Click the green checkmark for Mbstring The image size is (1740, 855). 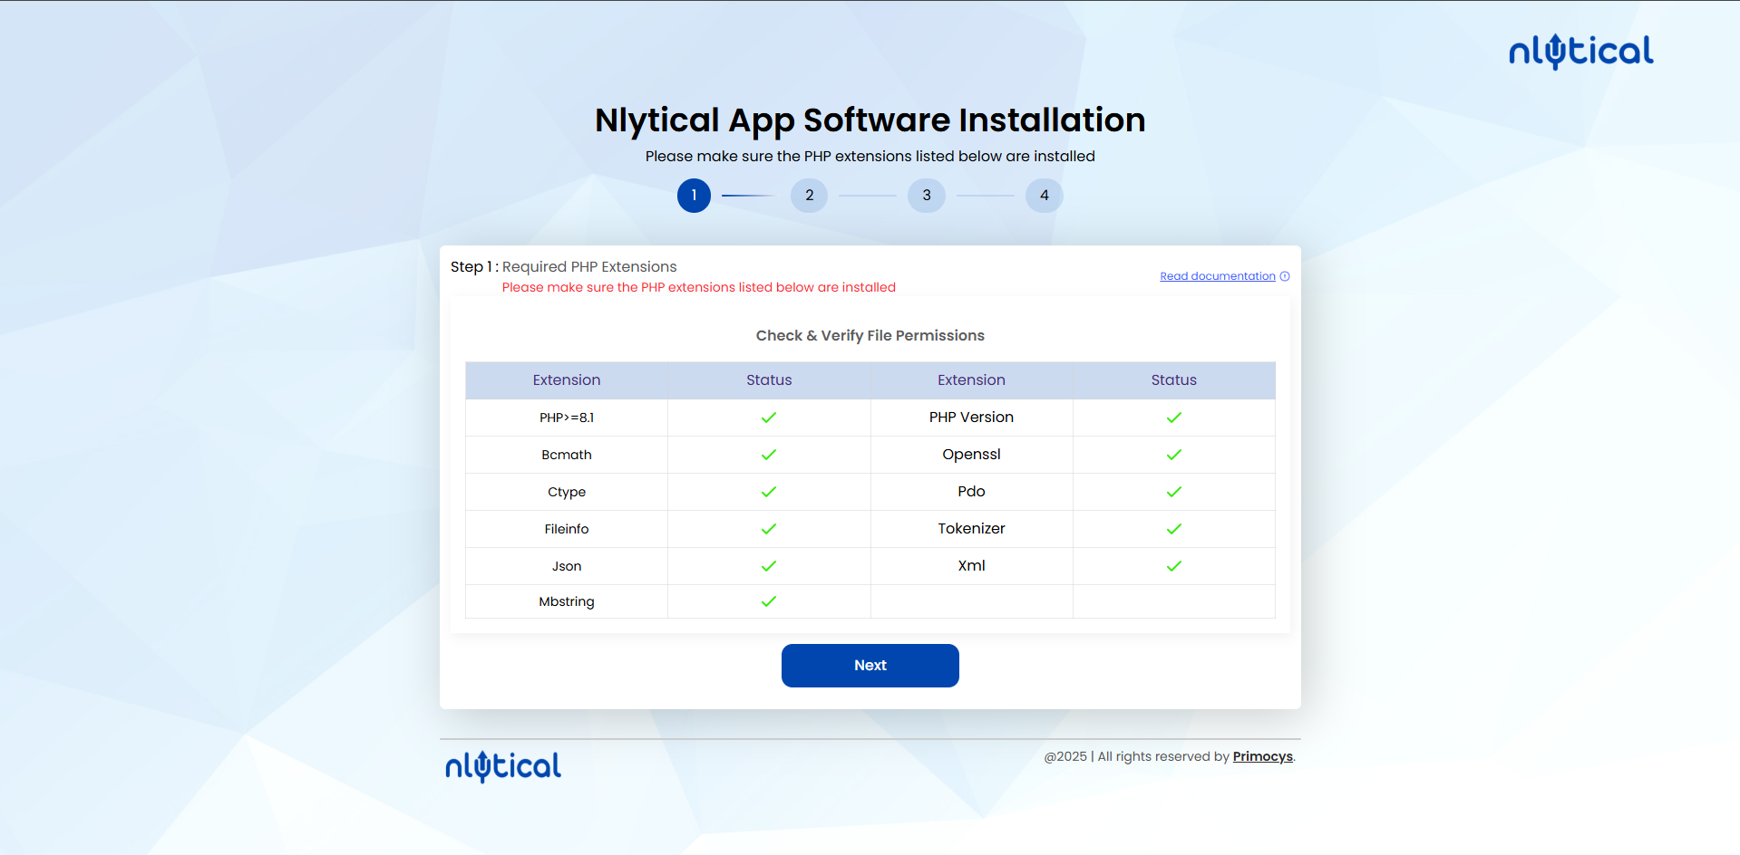click(x=769, y=601)
